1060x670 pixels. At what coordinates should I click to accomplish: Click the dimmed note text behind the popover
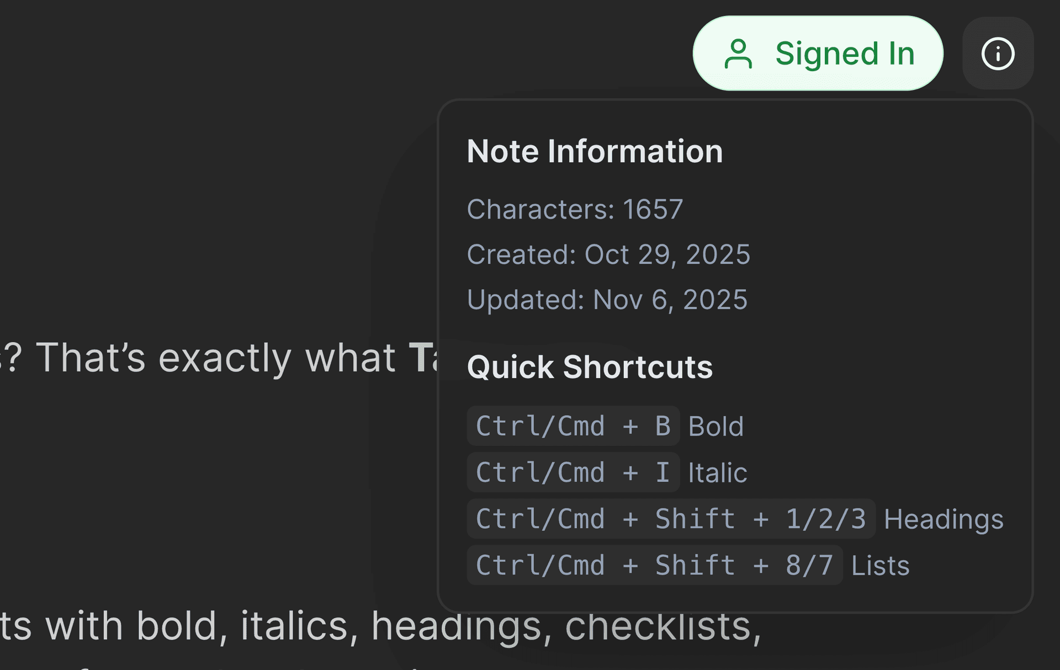coord(221,358)
